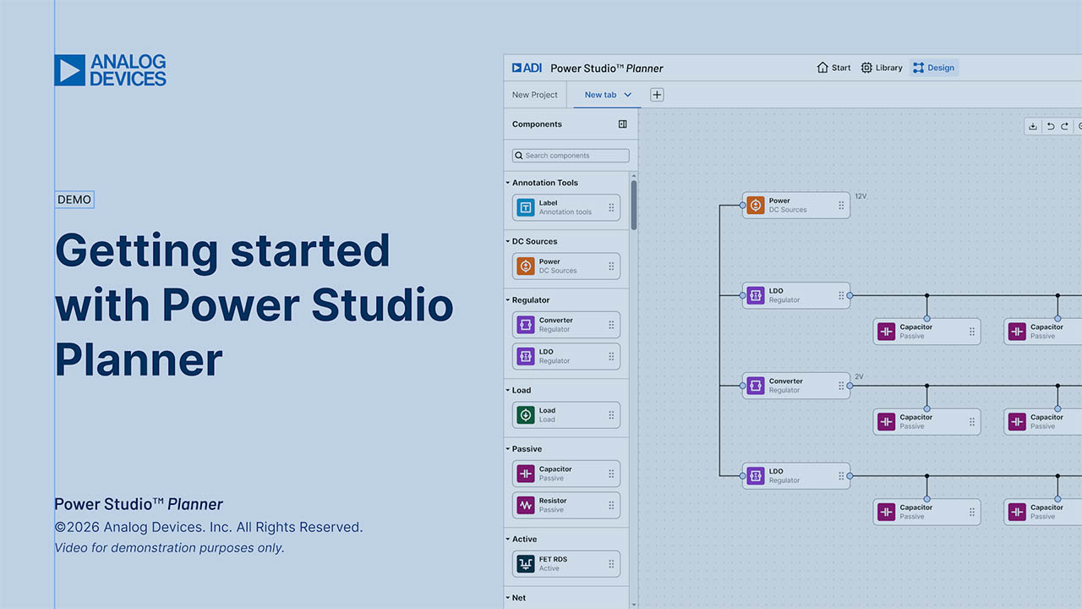Undo the last canvas action
This screenshot has width=1082, height=609.
[x=1051, y=126]
